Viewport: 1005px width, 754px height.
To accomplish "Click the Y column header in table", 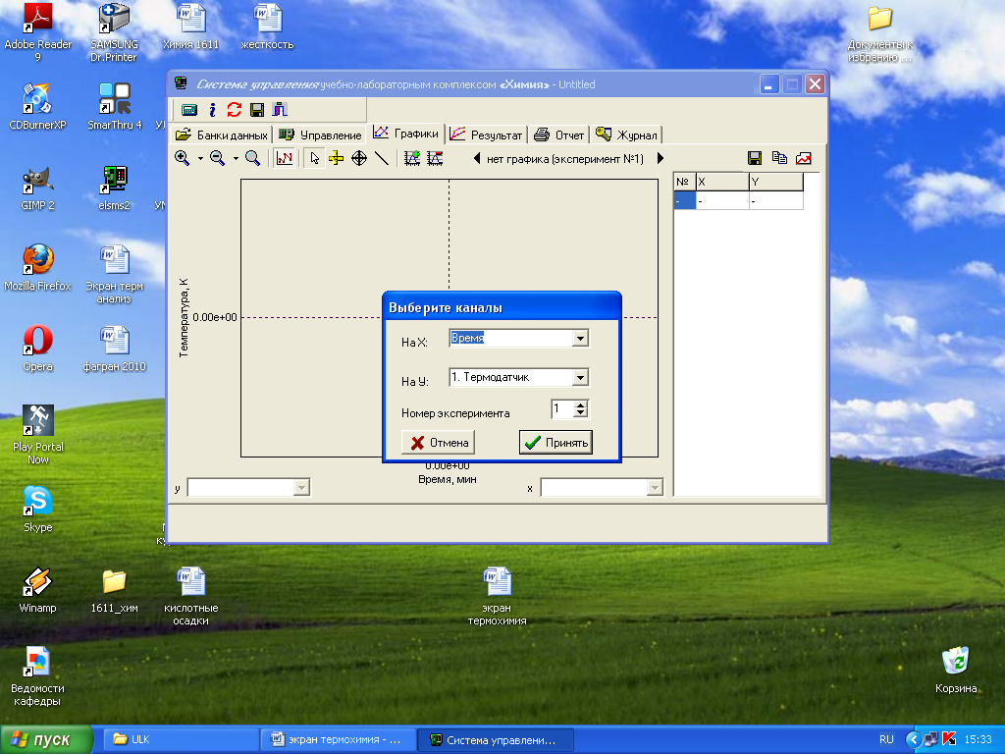I will click(775, 182).
